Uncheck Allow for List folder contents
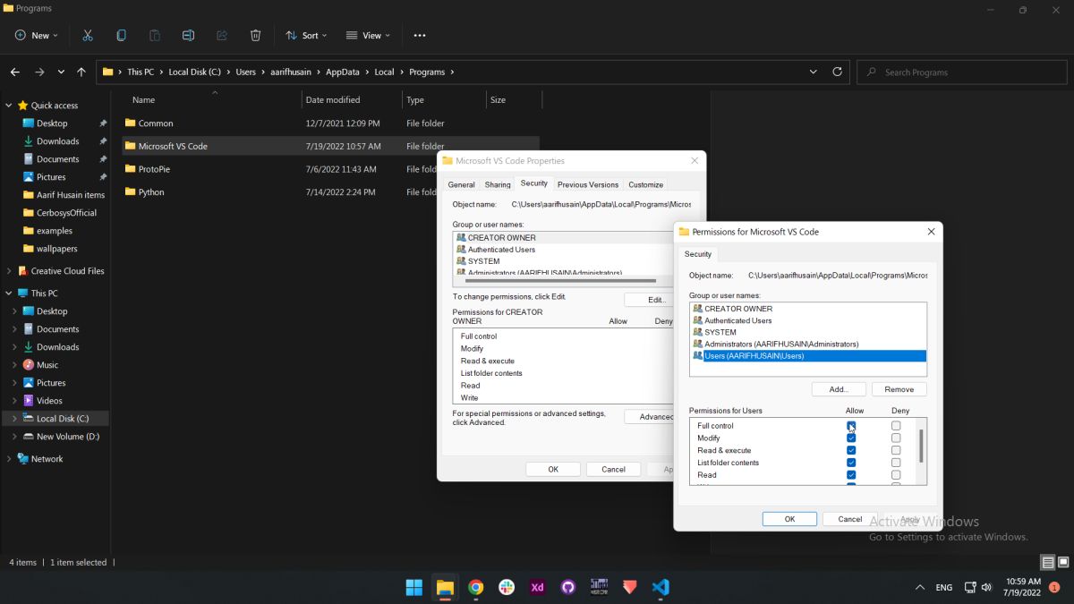Viewport: 1074px width, 604px height. click(x=851, y=463)
